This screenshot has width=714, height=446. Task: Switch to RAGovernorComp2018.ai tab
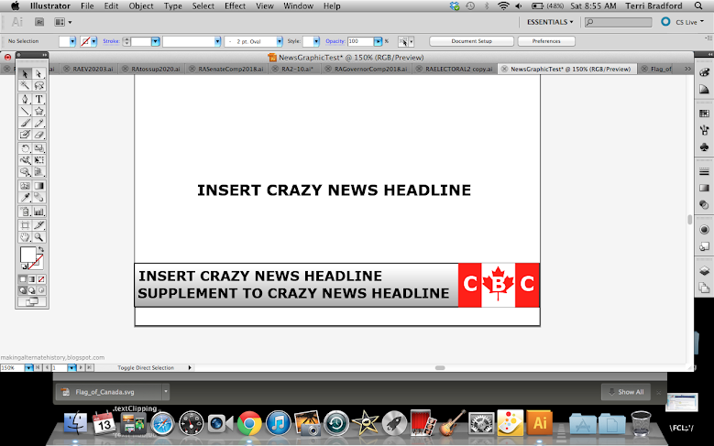[366, 70]
